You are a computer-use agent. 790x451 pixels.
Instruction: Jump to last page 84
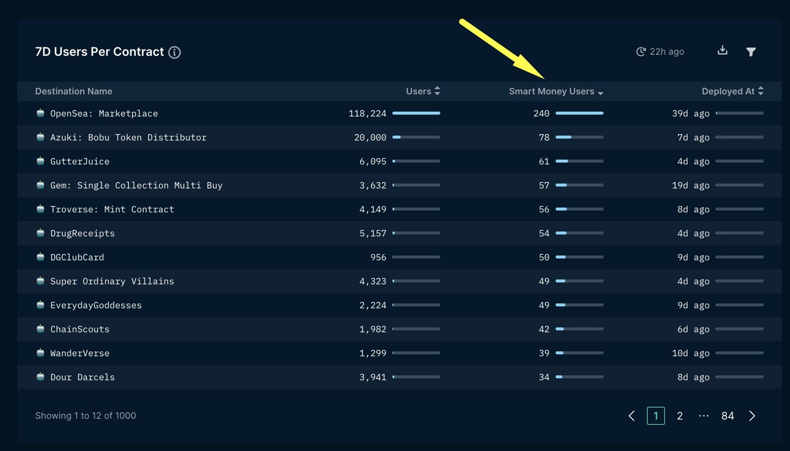[728, 416]
